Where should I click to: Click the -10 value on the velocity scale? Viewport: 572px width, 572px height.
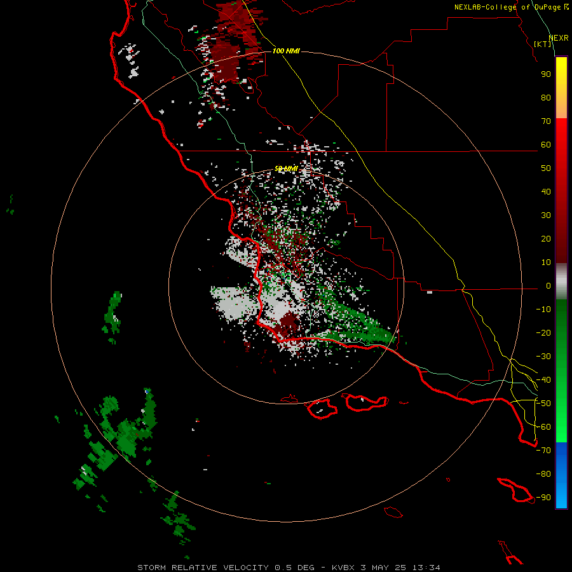[543, 310]
